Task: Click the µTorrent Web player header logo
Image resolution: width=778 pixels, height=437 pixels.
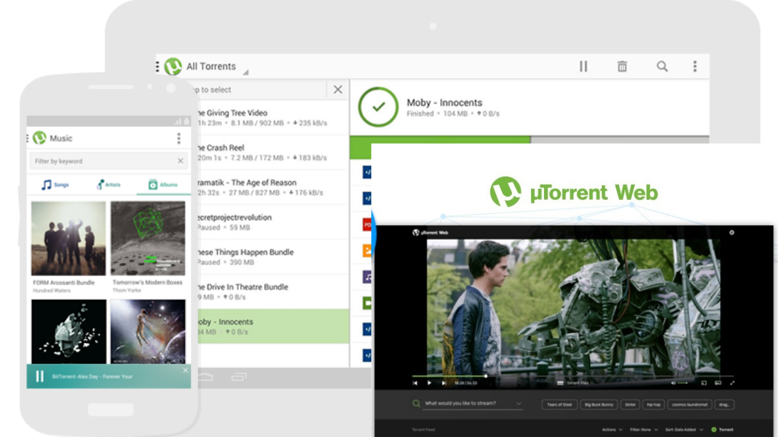Action: 430,232
